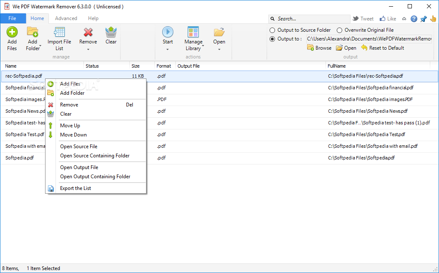The height and width of the screenshot is (273, 439).
Task: Click the '8 Items,' status bar text
Action: point(10,268)
